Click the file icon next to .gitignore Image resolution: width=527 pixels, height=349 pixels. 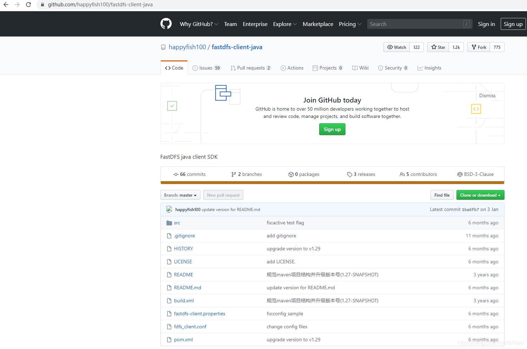169,236
